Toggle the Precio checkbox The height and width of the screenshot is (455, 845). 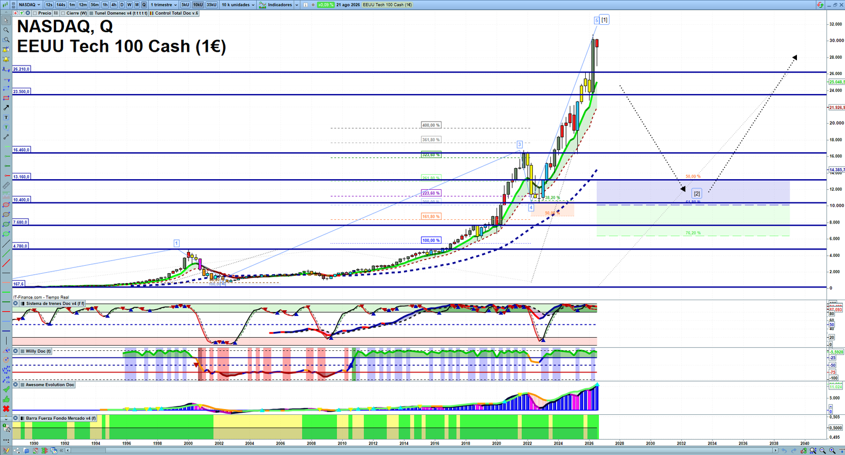click(35, 13)
